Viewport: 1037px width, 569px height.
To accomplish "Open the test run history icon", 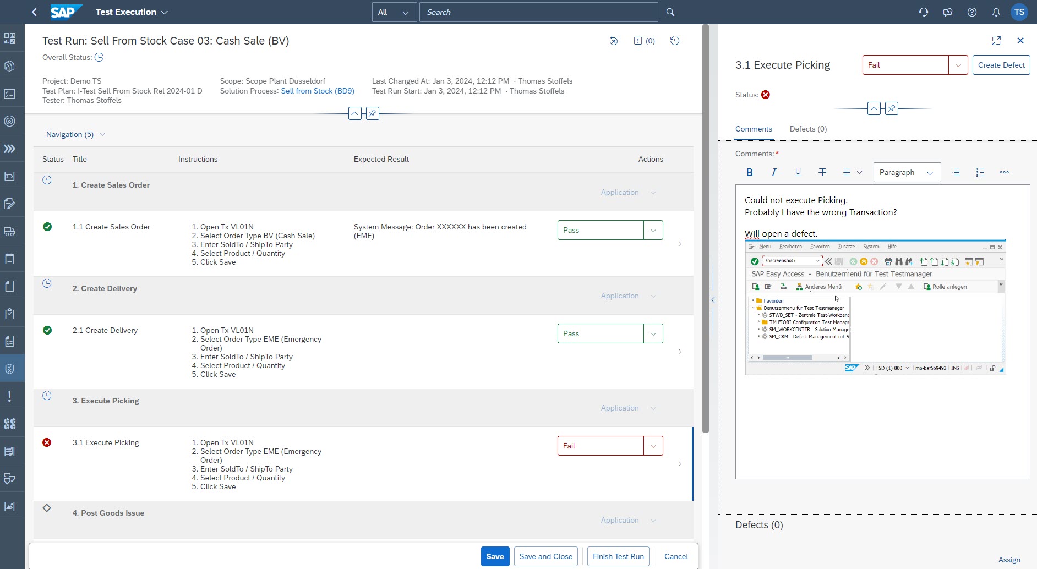I will click(675, 41).
